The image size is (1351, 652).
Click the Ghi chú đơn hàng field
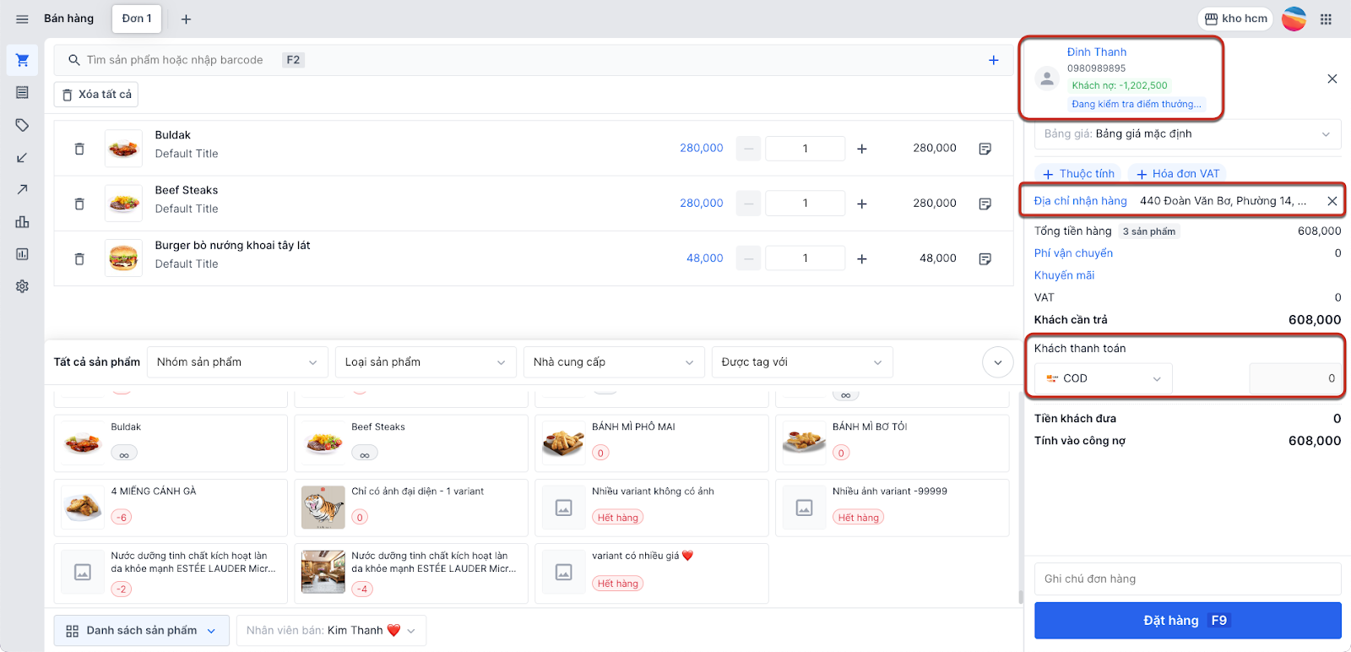pos(1187,579)
